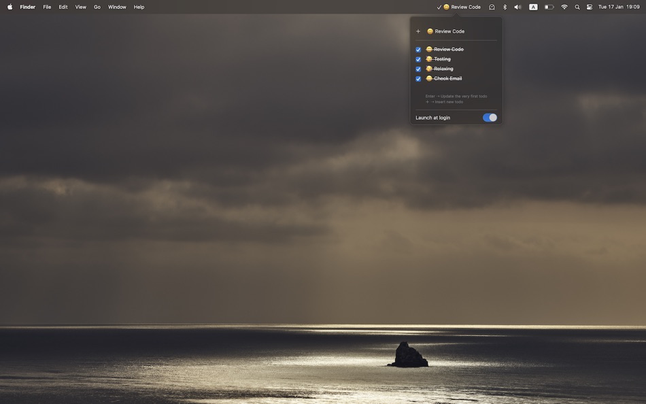The width and height of the screenshot is (646, 404).
Task: Click the crossed-out Check Email todo text
Action: (x=444, y=78)
